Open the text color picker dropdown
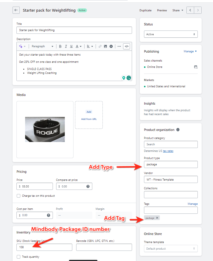This screenshot has height=261, width=213. tap(79, 46)
